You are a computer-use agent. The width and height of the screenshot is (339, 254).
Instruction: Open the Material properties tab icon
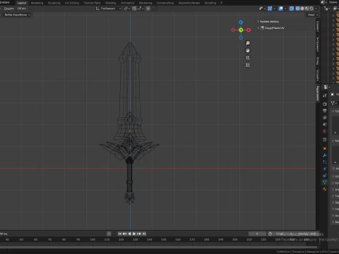click(325, 189)
